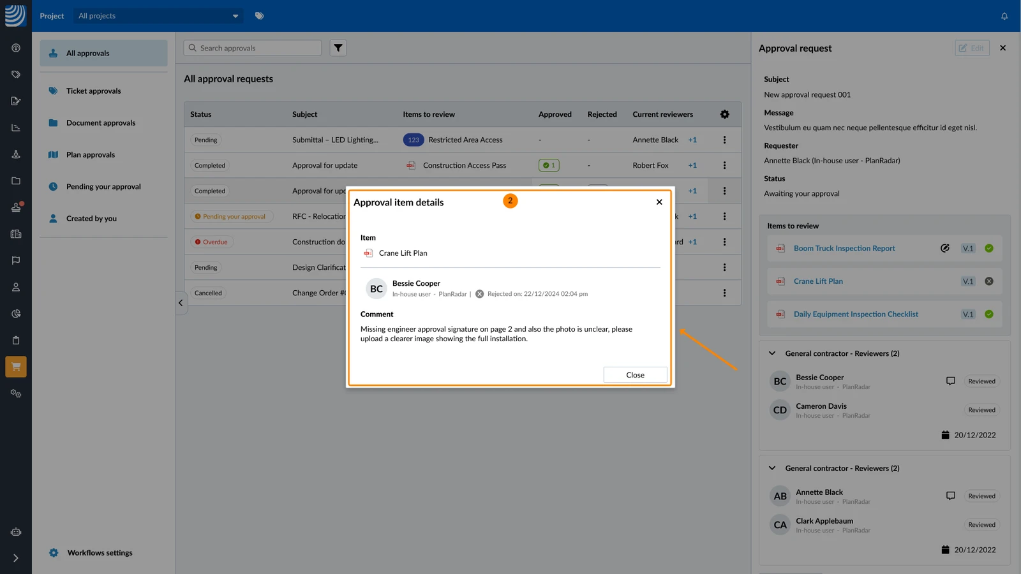Click the Reviewed badge for Clark Applebaum
1021x574 pixels.
(x=981, y=525)
